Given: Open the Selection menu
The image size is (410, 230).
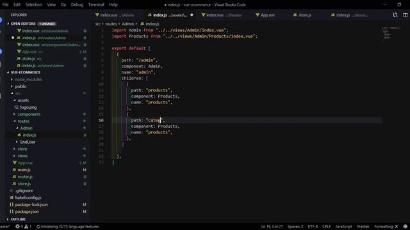Looking at the screenshot, I should point(34,4).
